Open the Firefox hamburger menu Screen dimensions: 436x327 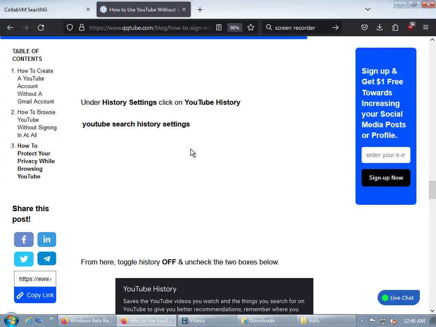click(x=426, y=28)
